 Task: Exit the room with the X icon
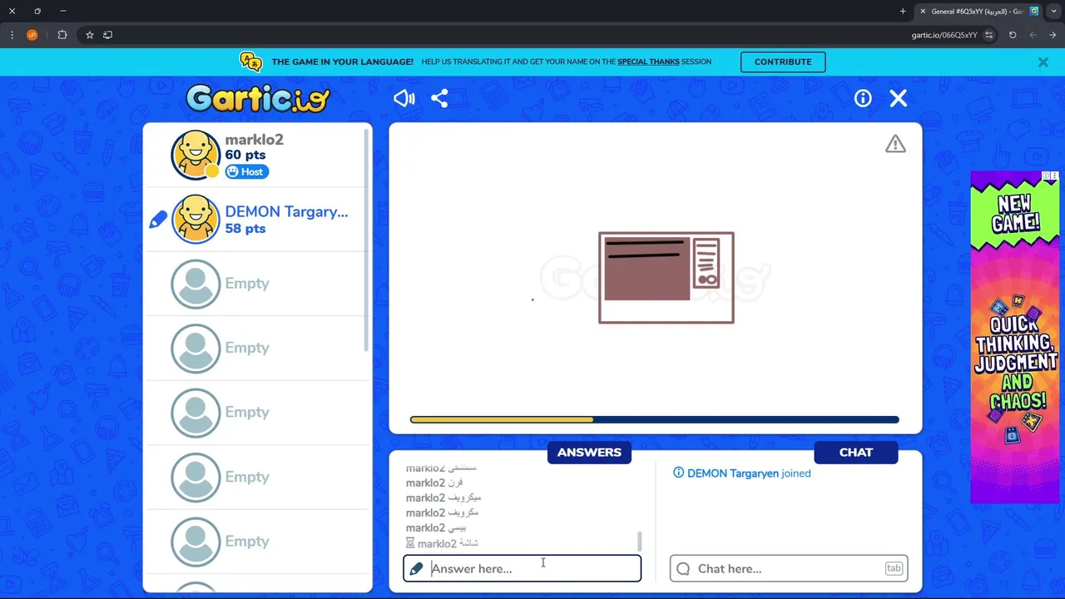(899, 98)
